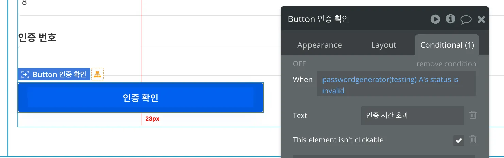Toggle the OFF condition preview switch

[x=299, y=64]
